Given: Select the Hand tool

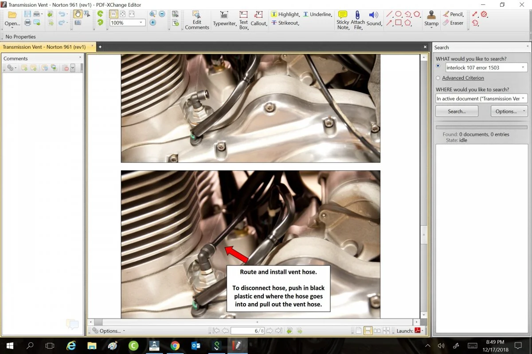Looking at the screenshot, I should click(78, 14).
